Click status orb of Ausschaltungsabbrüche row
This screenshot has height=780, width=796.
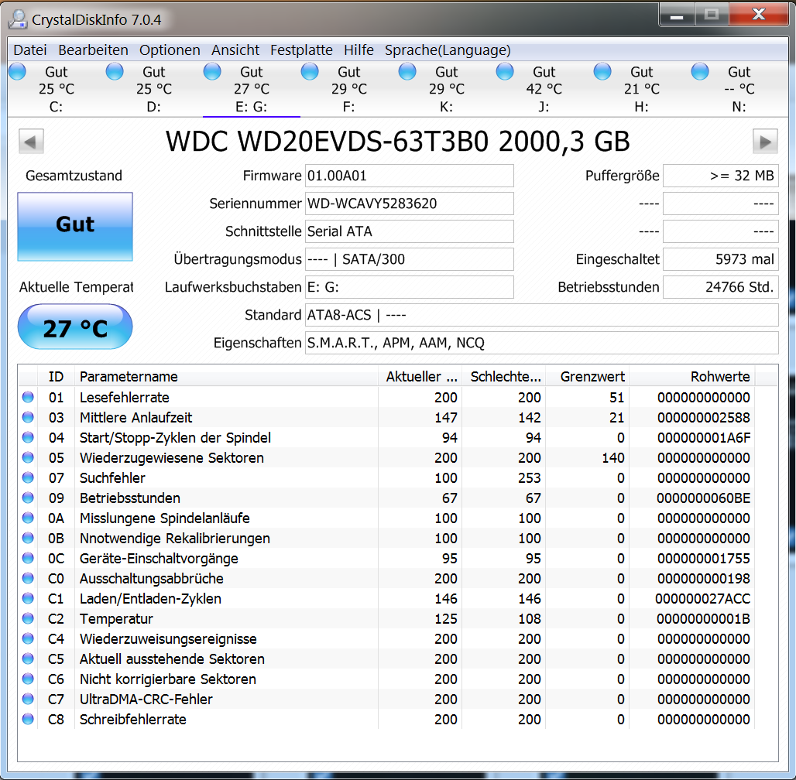[28, 578]
